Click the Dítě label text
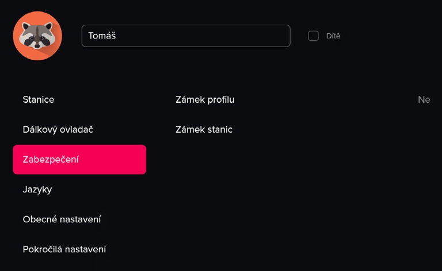The width and height of the screenshot is (442, 271). coord(333,36)
